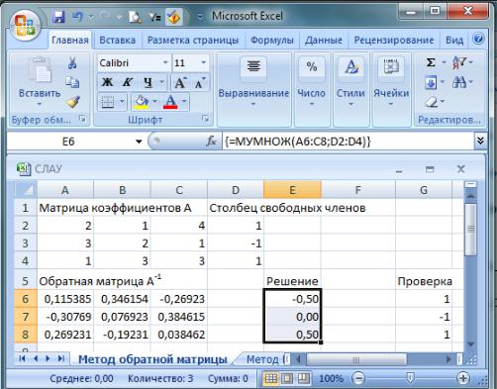Toggle underline formatting (Ч)
The width and height of the screenshot is (497, 389).
click(149, 82)
